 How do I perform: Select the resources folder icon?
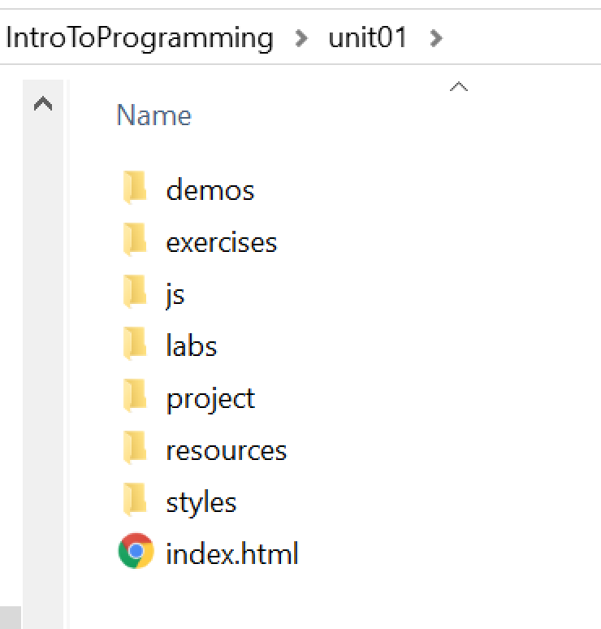point(135,447)
